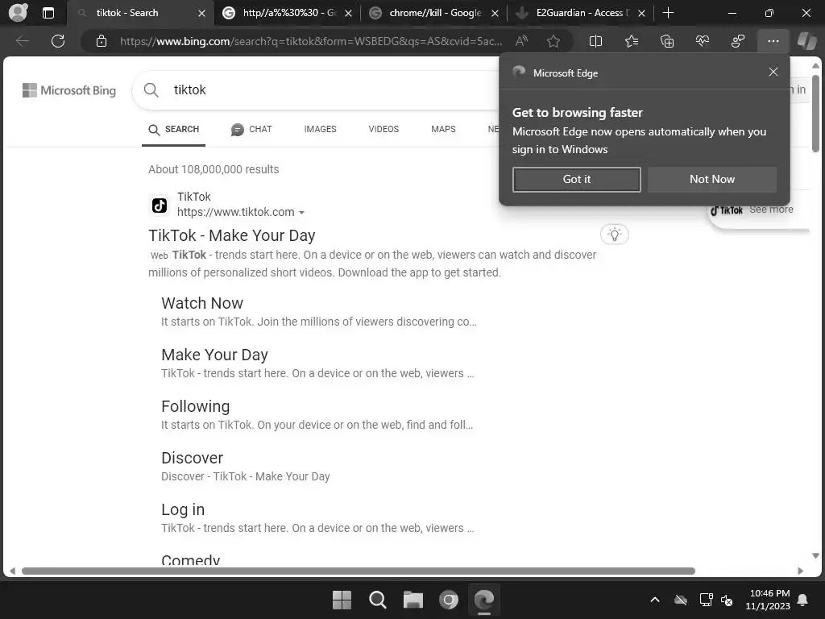This screenshot has height=619, width=825.
Task: Open the Copilot sidebar icon
Action: (x=806, y=41)
